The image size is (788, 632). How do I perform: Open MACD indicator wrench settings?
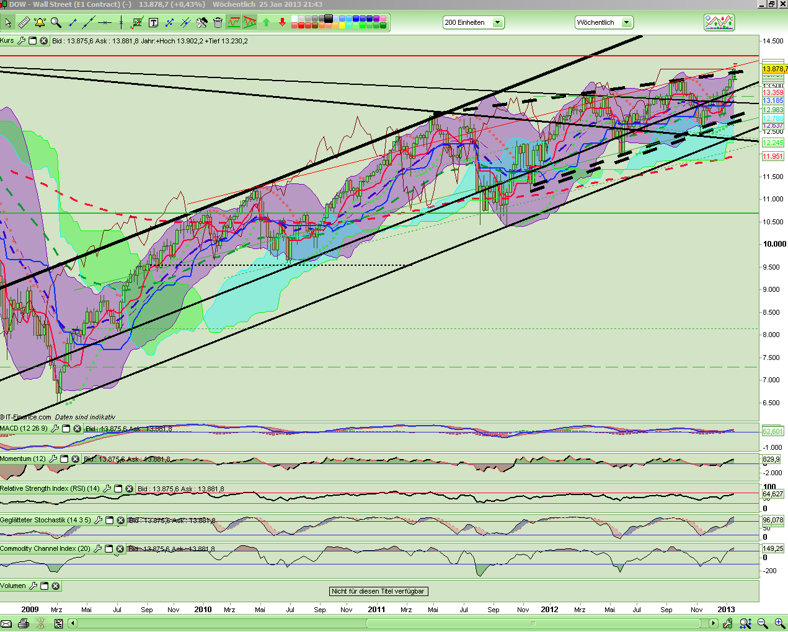[x=55, y=429]
